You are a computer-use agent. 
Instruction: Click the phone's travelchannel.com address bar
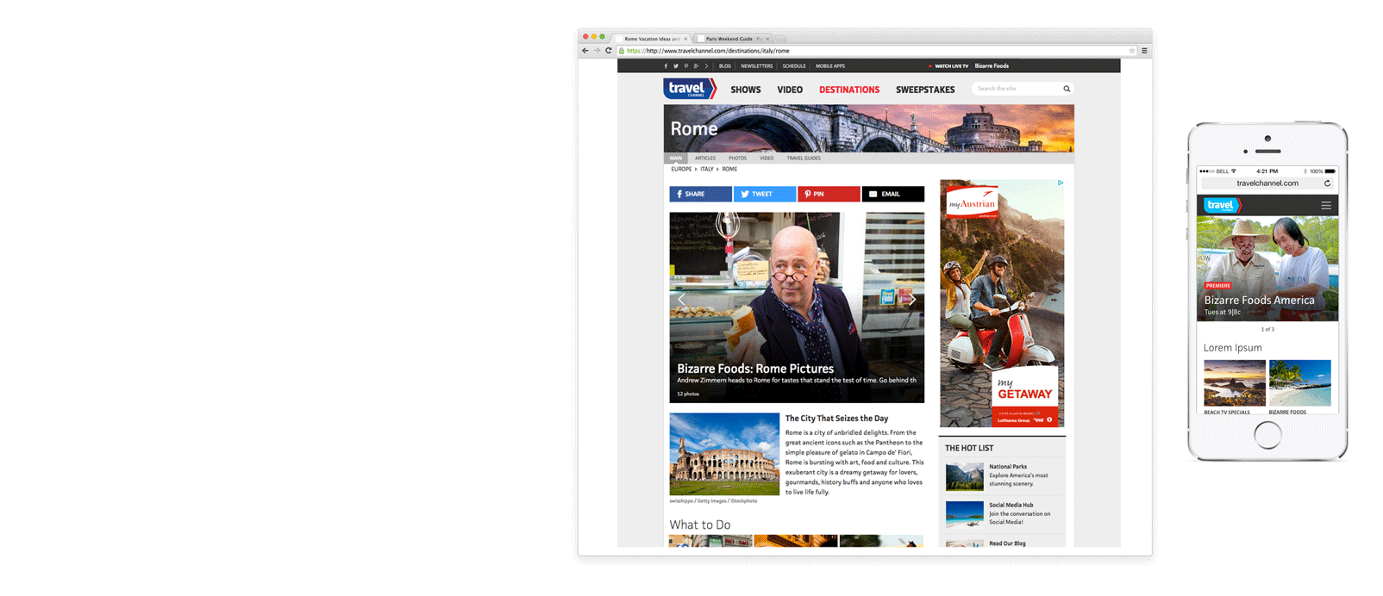point(1267,183)
